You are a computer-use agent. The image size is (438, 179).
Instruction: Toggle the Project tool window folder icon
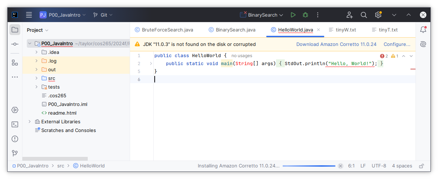pos(15,30)
